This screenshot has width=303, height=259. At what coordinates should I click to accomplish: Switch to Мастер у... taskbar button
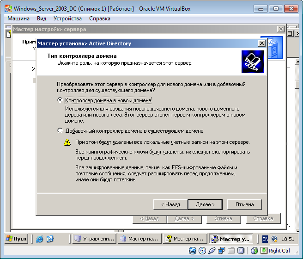point(230,239)
